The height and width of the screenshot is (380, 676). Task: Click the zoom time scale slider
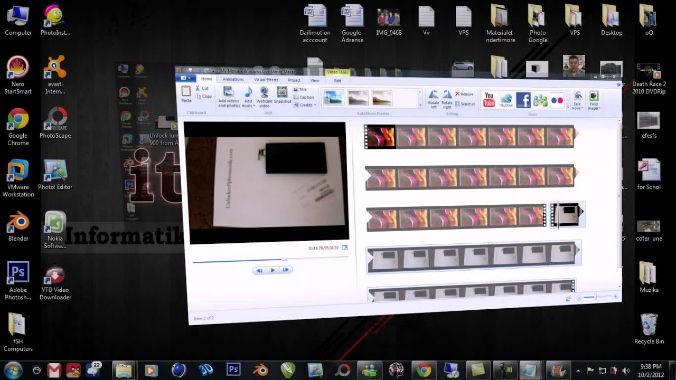[595, 298]
